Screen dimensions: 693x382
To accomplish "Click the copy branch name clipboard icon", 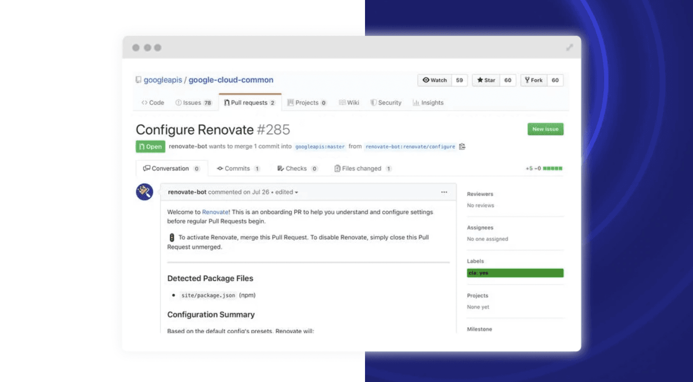I will [x=462, y=147].
